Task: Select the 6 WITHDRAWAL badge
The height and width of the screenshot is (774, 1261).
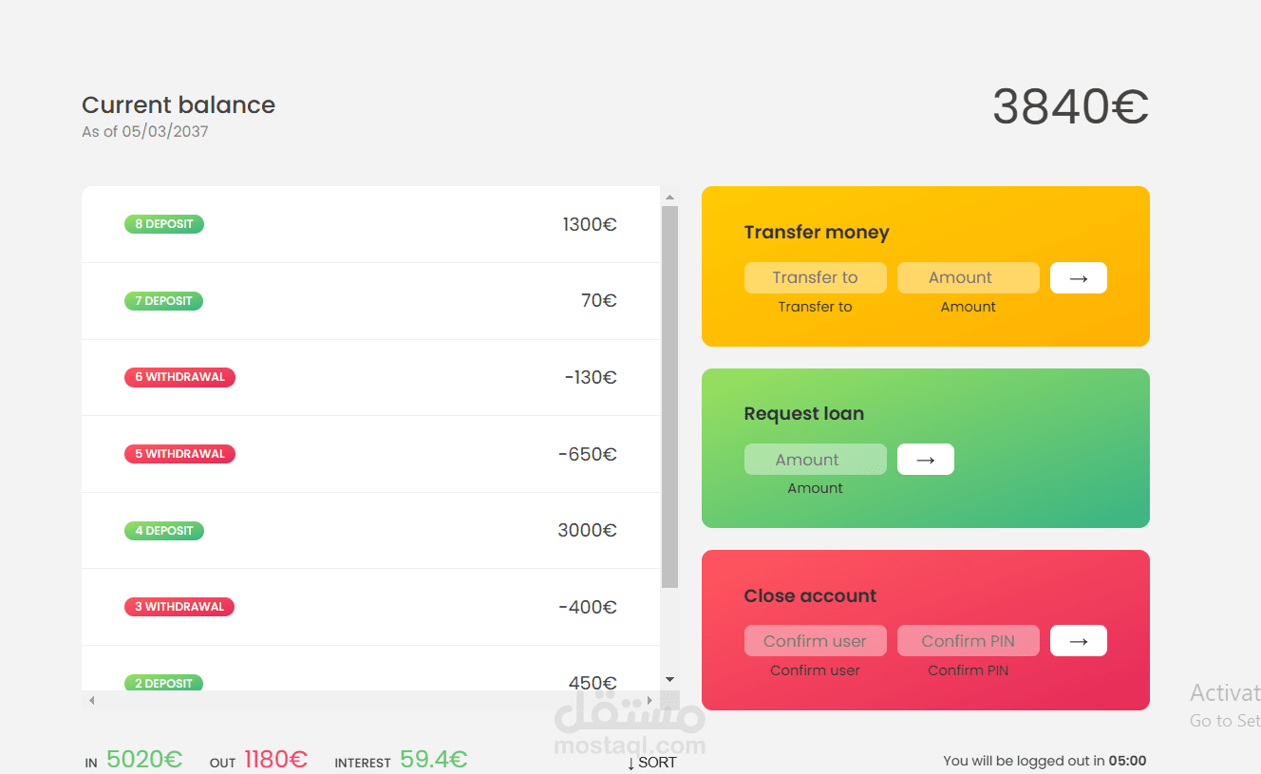Action: pyautogui.click(x=179, y=377)
